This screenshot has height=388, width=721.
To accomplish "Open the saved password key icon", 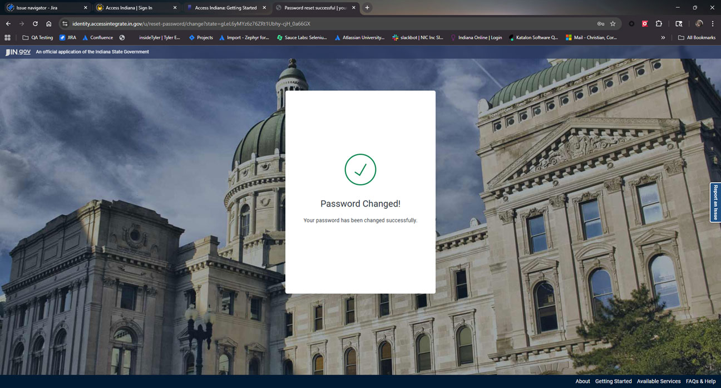I will click(x=600, y=24).
